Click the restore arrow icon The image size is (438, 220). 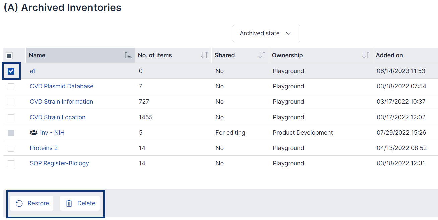point(19,203)
